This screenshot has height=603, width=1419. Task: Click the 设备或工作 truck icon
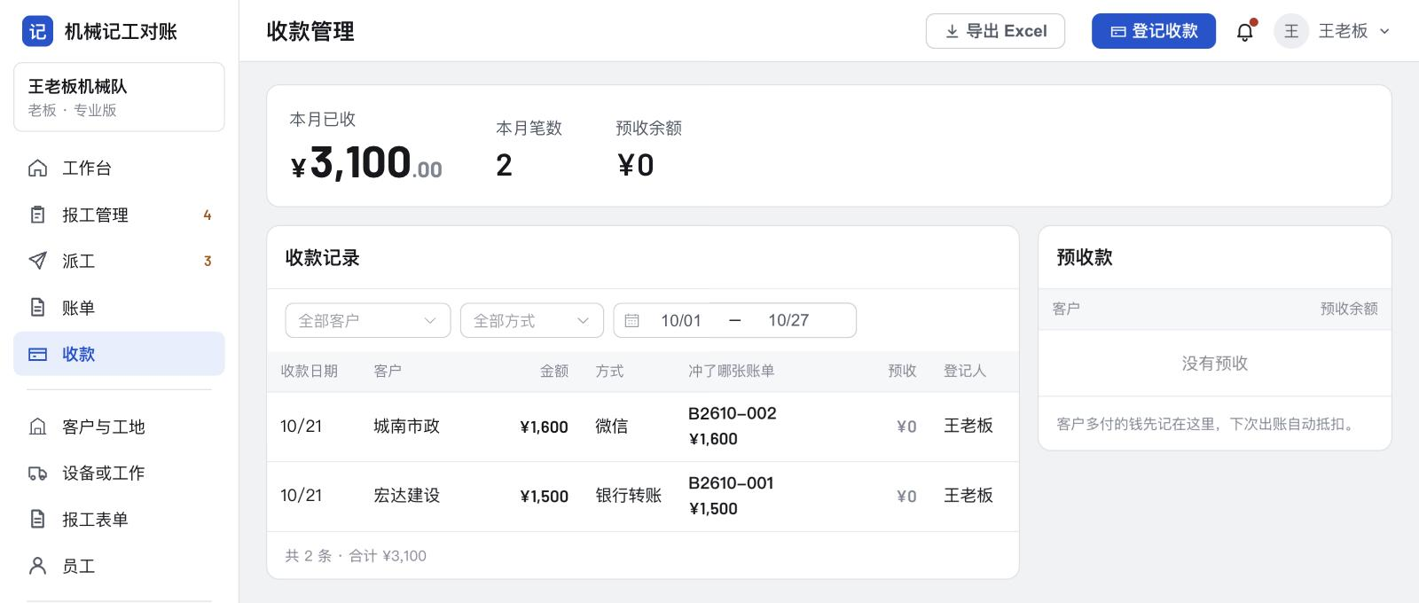point(37,473)
